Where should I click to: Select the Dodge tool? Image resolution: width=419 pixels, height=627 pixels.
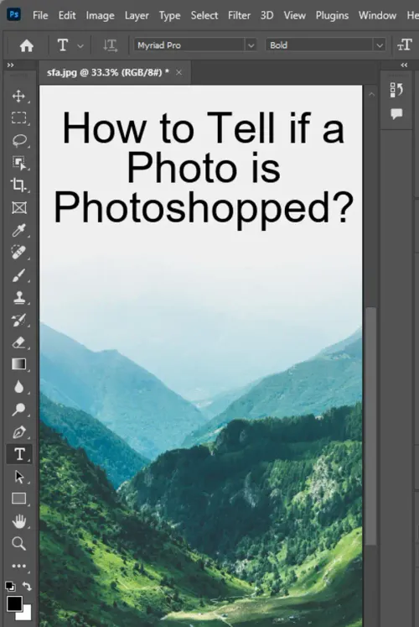(x=18, y=409)
